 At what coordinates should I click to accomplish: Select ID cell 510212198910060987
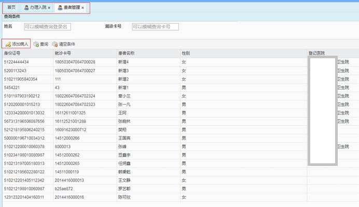pos(24,189)
